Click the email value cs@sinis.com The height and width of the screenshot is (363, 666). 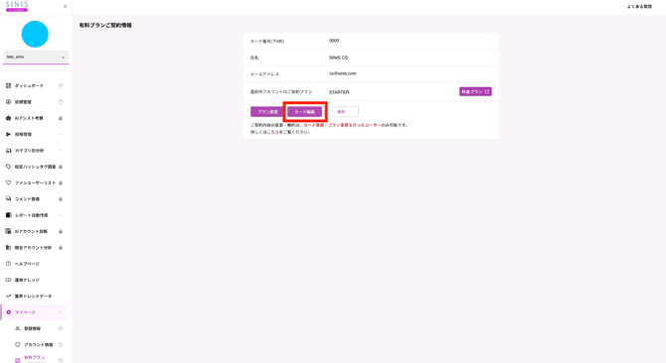(342, 73)
